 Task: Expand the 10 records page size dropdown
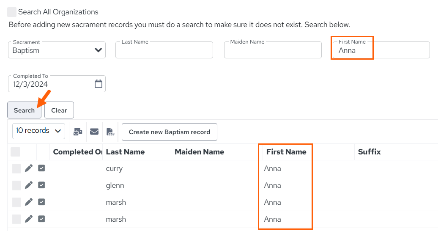(38, 131)
